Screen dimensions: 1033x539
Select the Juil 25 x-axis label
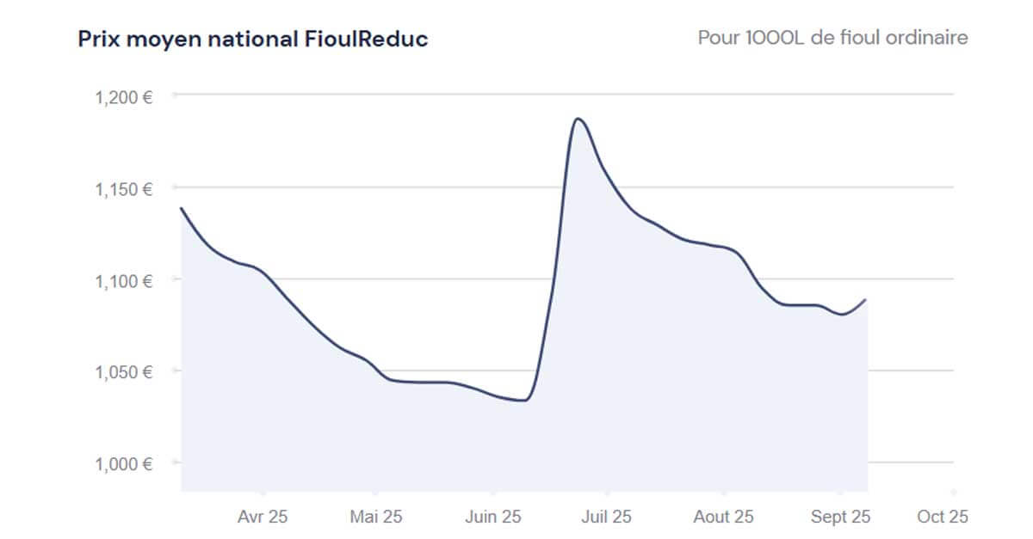pyautogui.click(x=606, y=517)
